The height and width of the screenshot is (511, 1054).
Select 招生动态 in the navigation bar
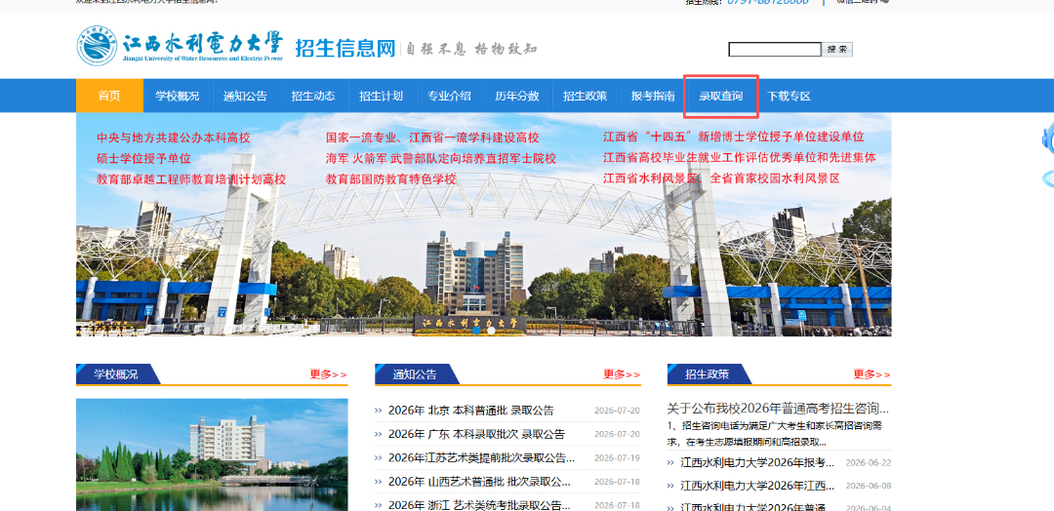click(313, 96)
